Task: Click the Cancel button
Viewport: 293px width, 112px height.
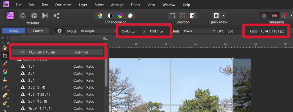Action: [38, 31]
